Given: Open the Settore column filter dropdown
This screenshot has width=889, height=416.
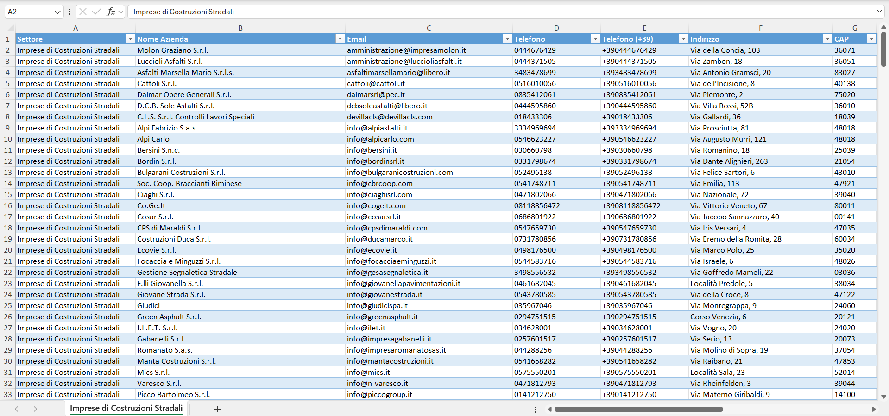Looking at the screenshot, I should pyautogui.click(x=130, y=39).
